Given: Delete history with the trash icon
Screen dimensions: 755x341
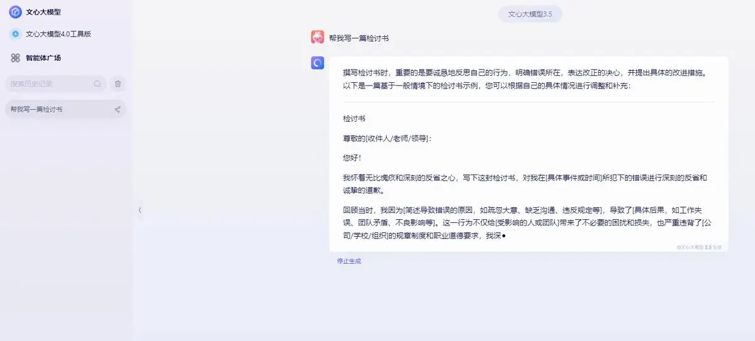Looking at the screenshot, I should tap(118, 84).
